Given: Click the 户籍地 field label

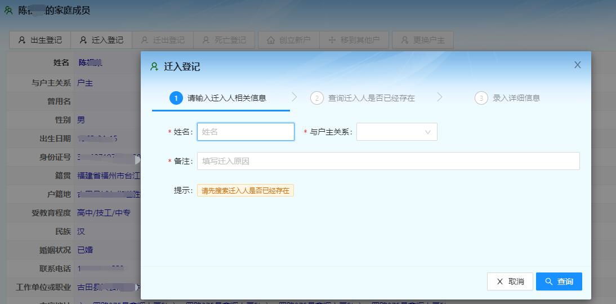Looking at the screenshot, I should (x=59, y=194).
